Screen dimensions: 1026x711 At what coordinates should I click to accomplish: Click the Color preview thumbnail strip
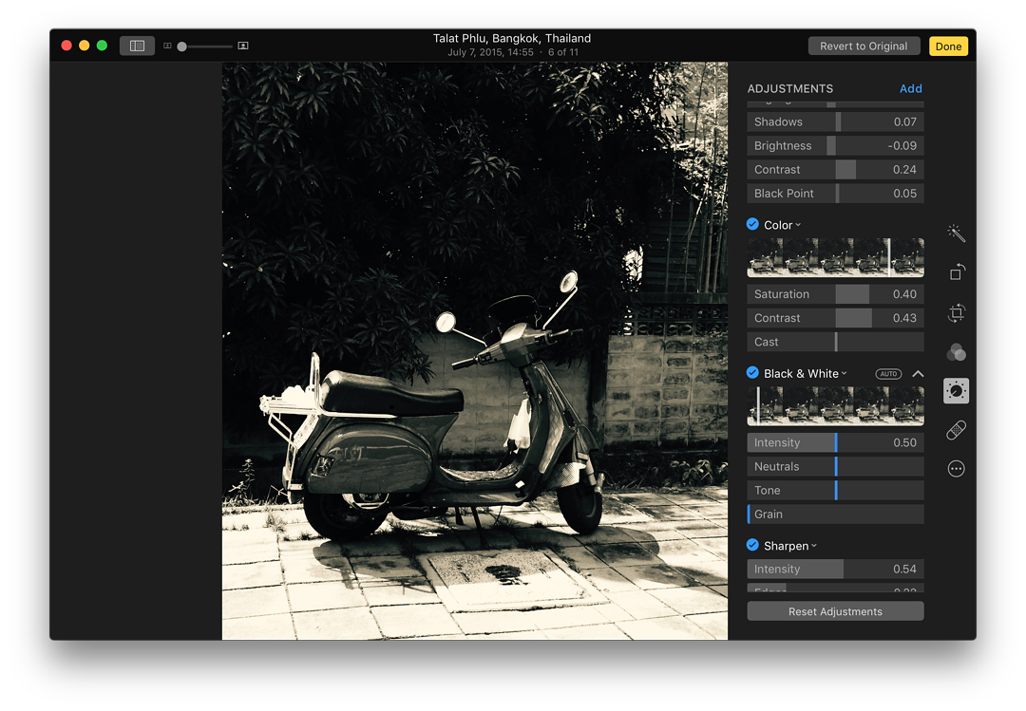click(835, 257)
